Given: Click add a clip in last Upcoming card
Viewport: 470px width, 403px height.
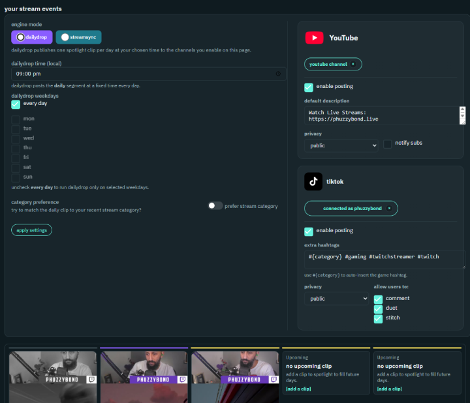Looking at the screenshot, I should coord(389,389).
